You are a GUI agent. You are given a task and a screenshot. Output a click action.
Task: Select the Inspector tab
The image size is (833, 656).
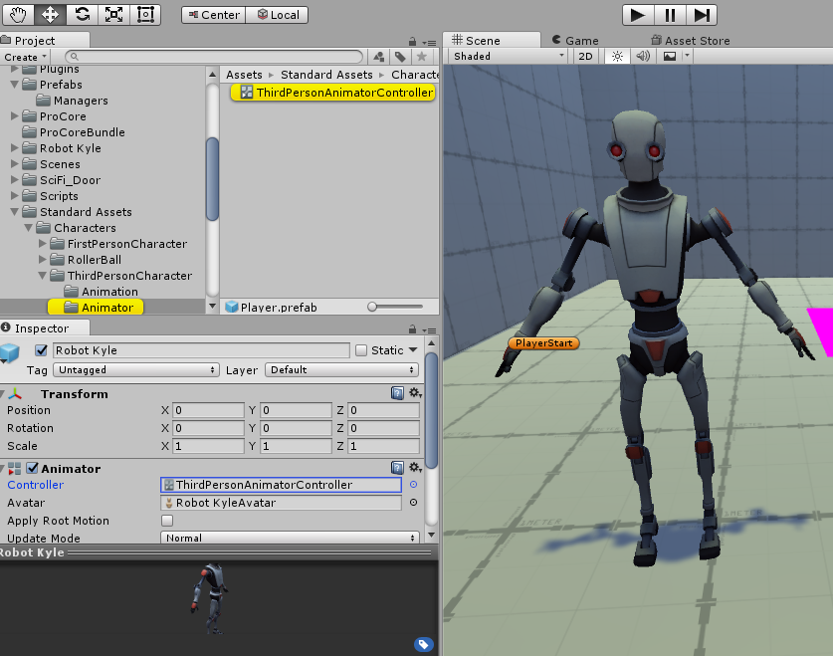tap(45, 328)
